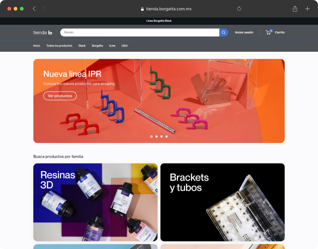Viewport: 318px width, 249px height.
Task: Navigate to the Black menu item
Action: tap(82, 46)
